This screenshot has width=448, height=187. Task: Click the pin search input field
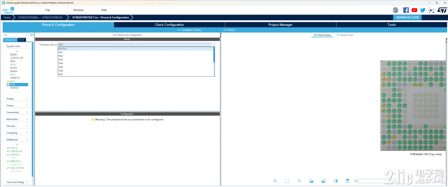click(x=377, y=181)
